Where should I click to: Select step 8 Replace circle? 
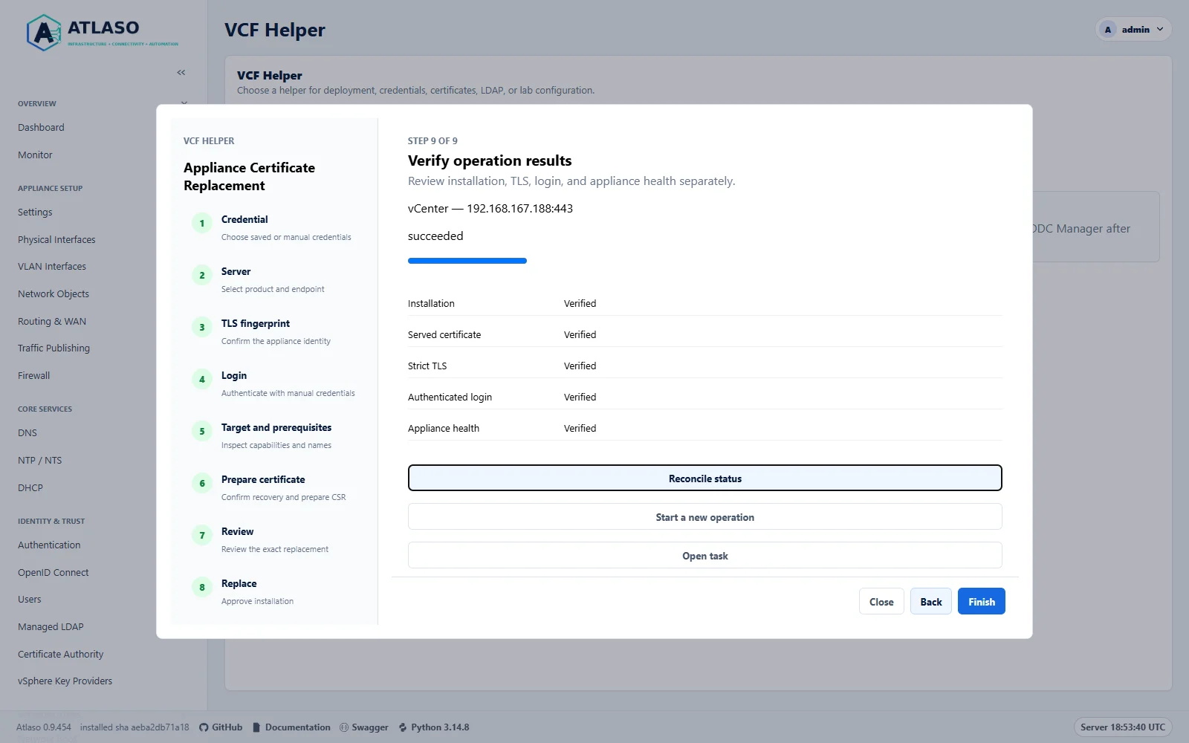(x=202, y=587)
